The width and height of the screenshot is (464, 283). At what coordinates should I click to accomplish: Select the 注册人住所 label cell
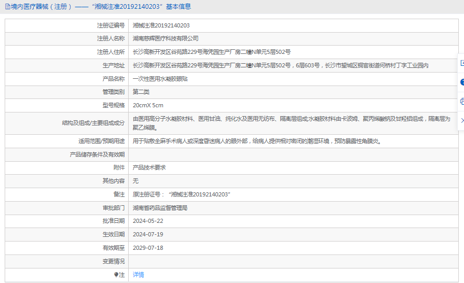(x=66, y=52)
